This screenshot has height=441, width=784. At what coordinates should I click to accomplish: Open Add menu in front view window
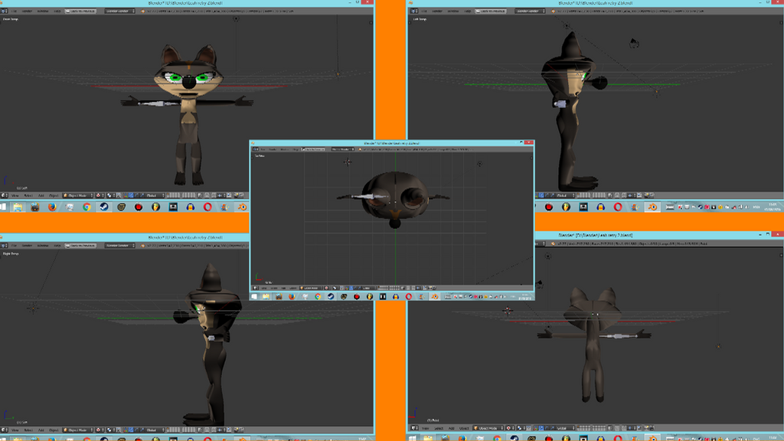pyautogui.click(x=41, y=195)
